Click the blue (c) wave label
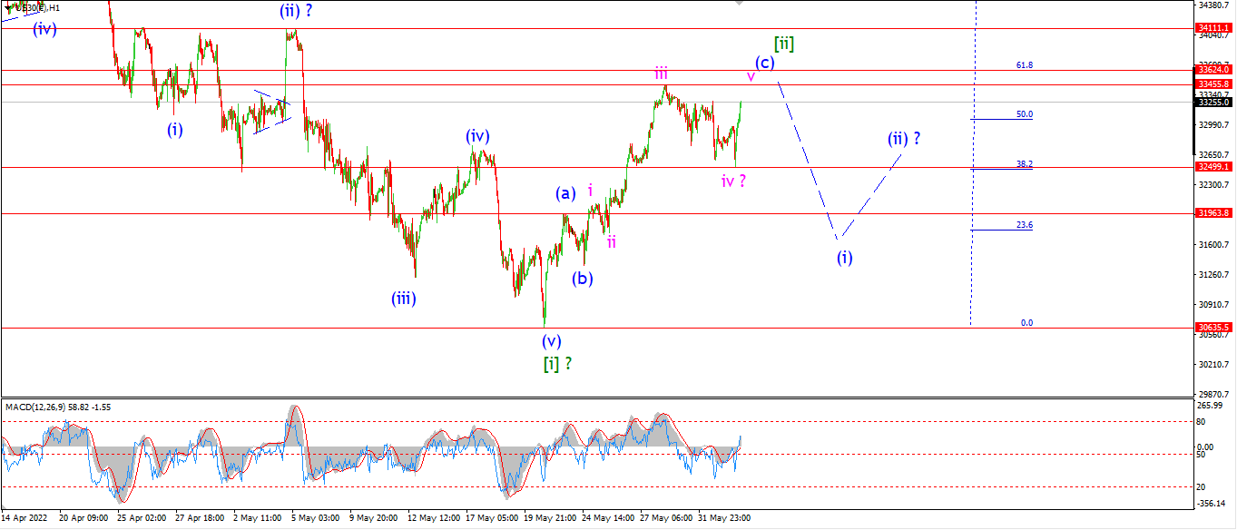 pyautogui.click(x=764, y=63)
